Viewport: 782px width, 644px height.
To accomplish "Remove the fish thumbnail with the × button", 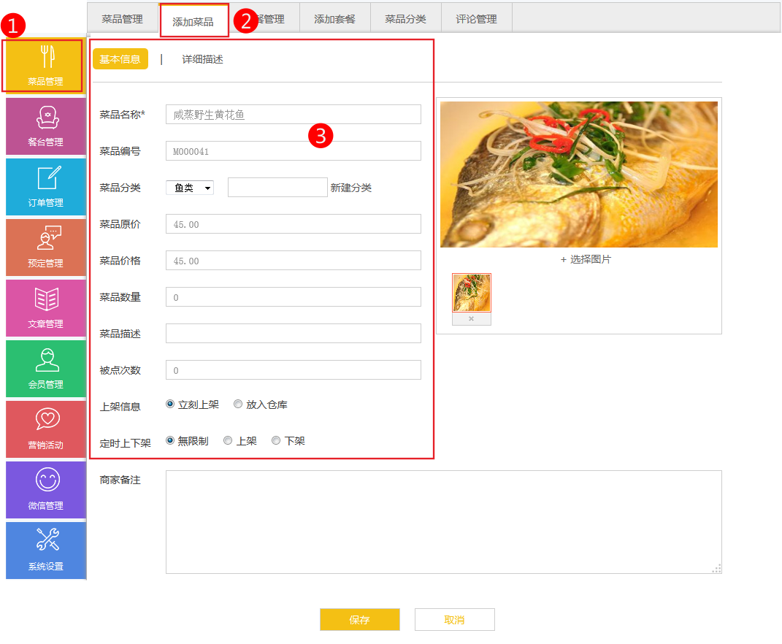I will coord(471,319).
